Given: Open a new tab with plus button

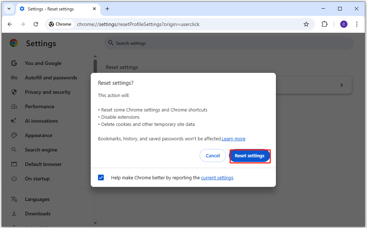Looking at the screenshot, I should click(107, 9).
